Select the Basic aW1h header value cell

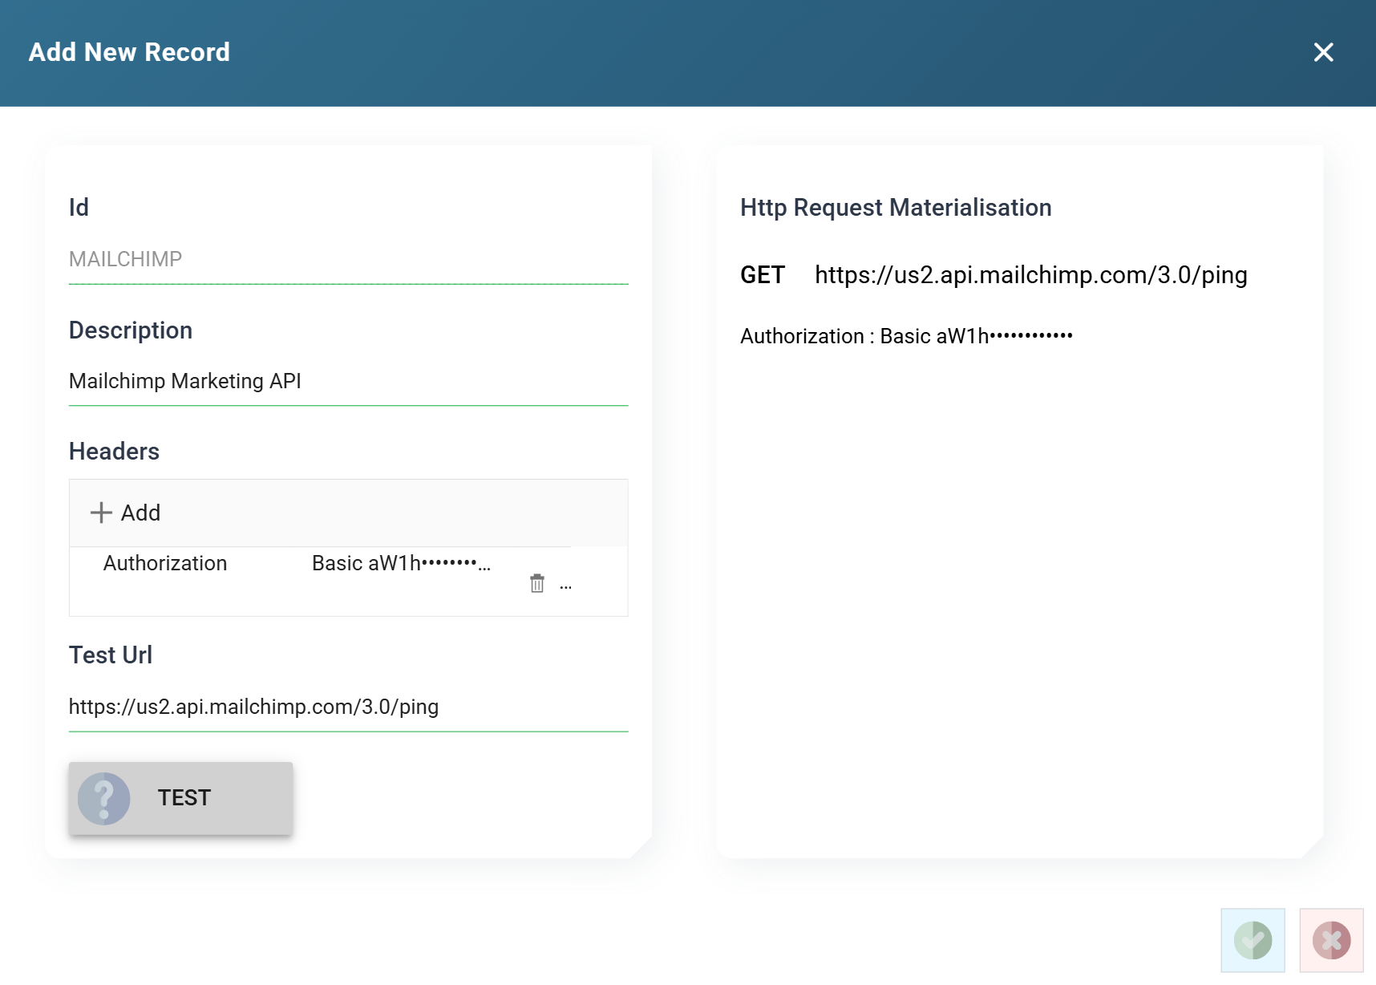401,563
